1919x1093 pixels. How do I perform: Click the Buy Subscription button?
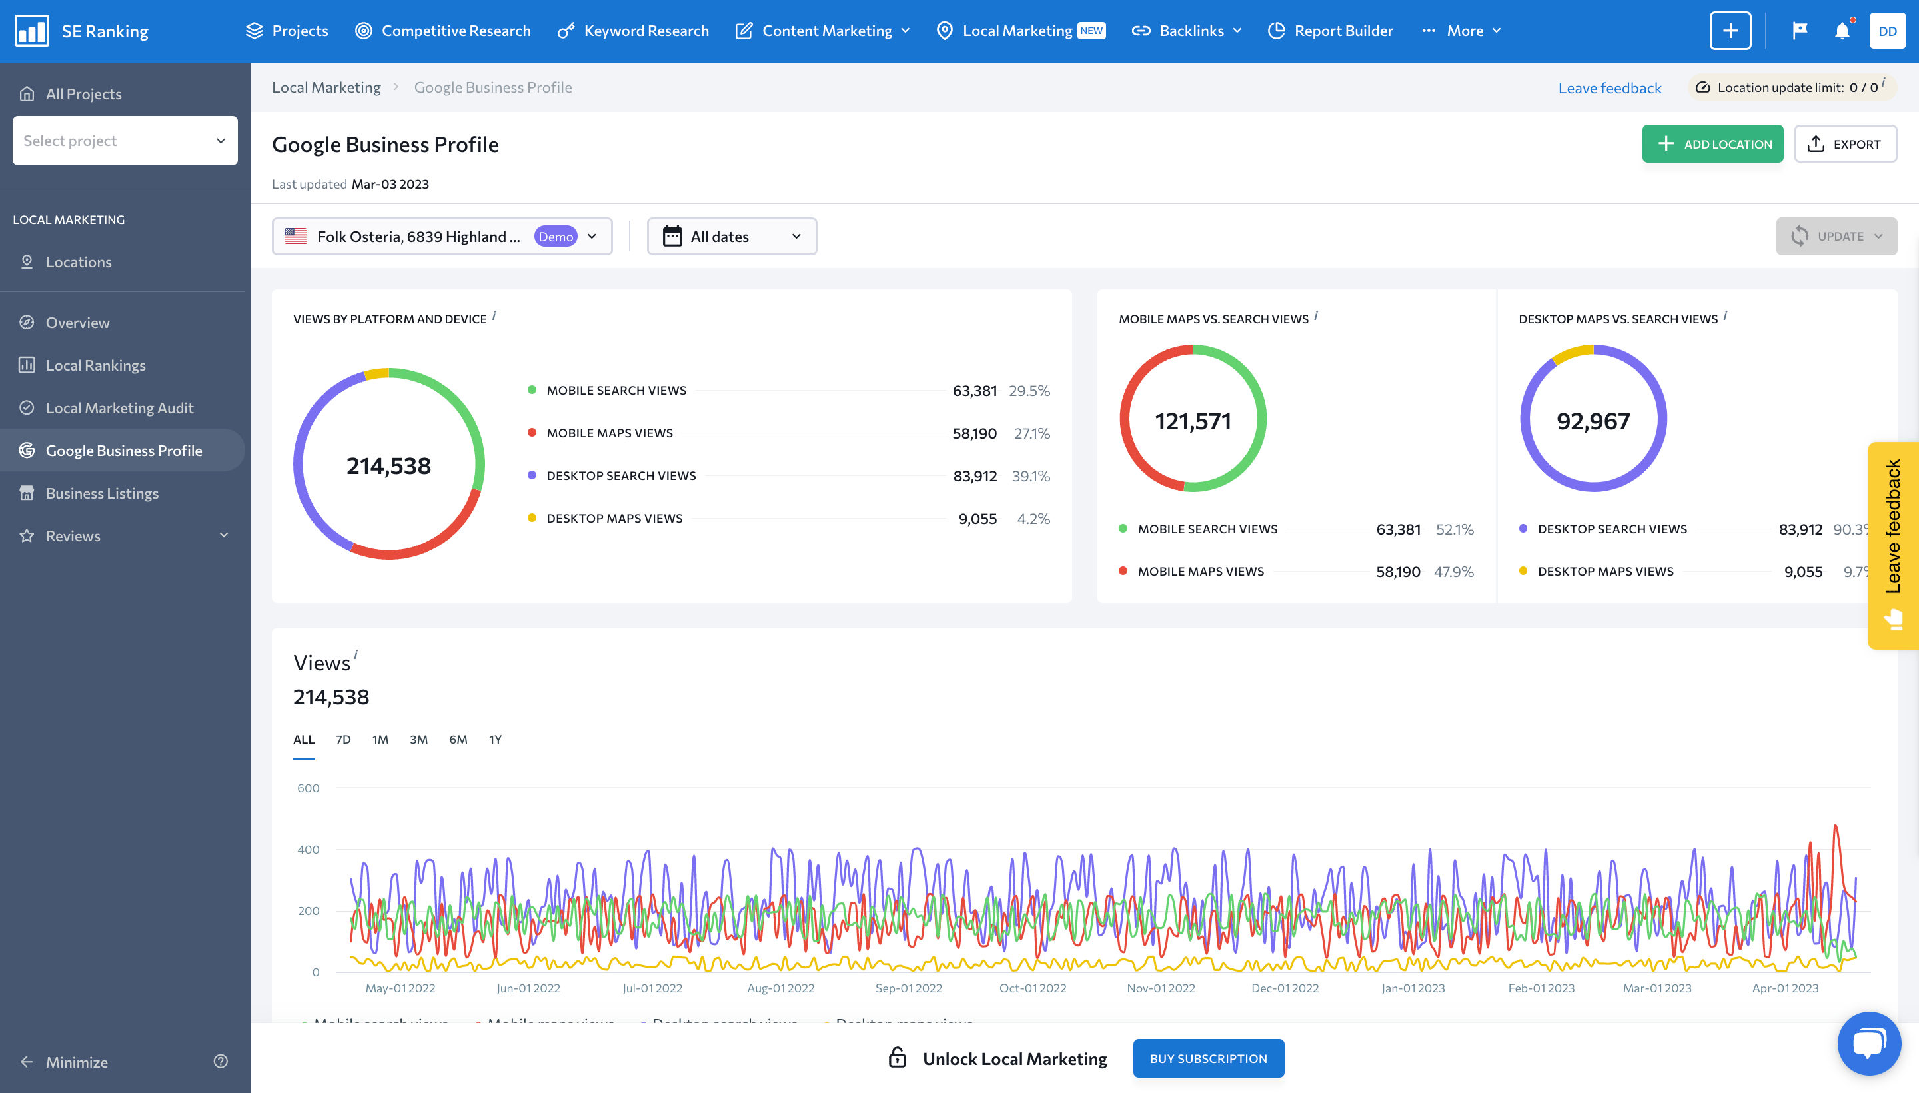click(1209, 1059)
